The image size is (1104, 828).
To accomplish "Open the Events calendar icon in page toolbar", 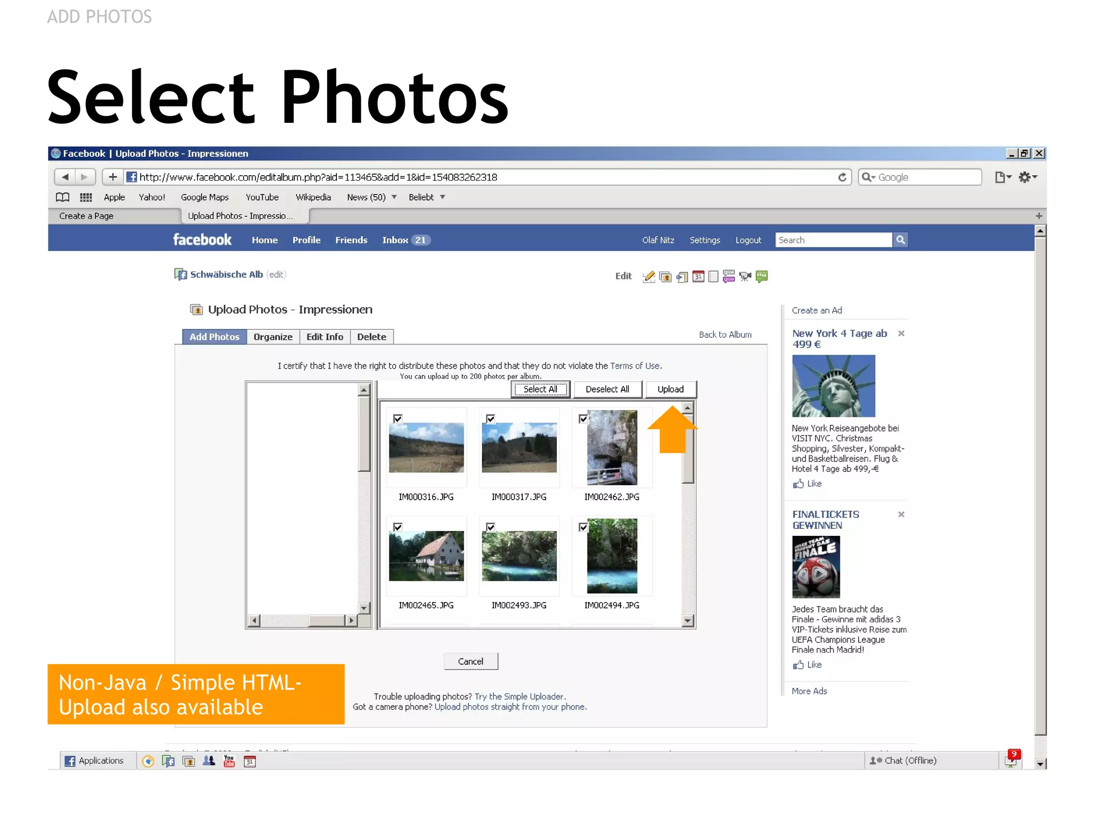I will pyautogui.click(x=698, y=277).
